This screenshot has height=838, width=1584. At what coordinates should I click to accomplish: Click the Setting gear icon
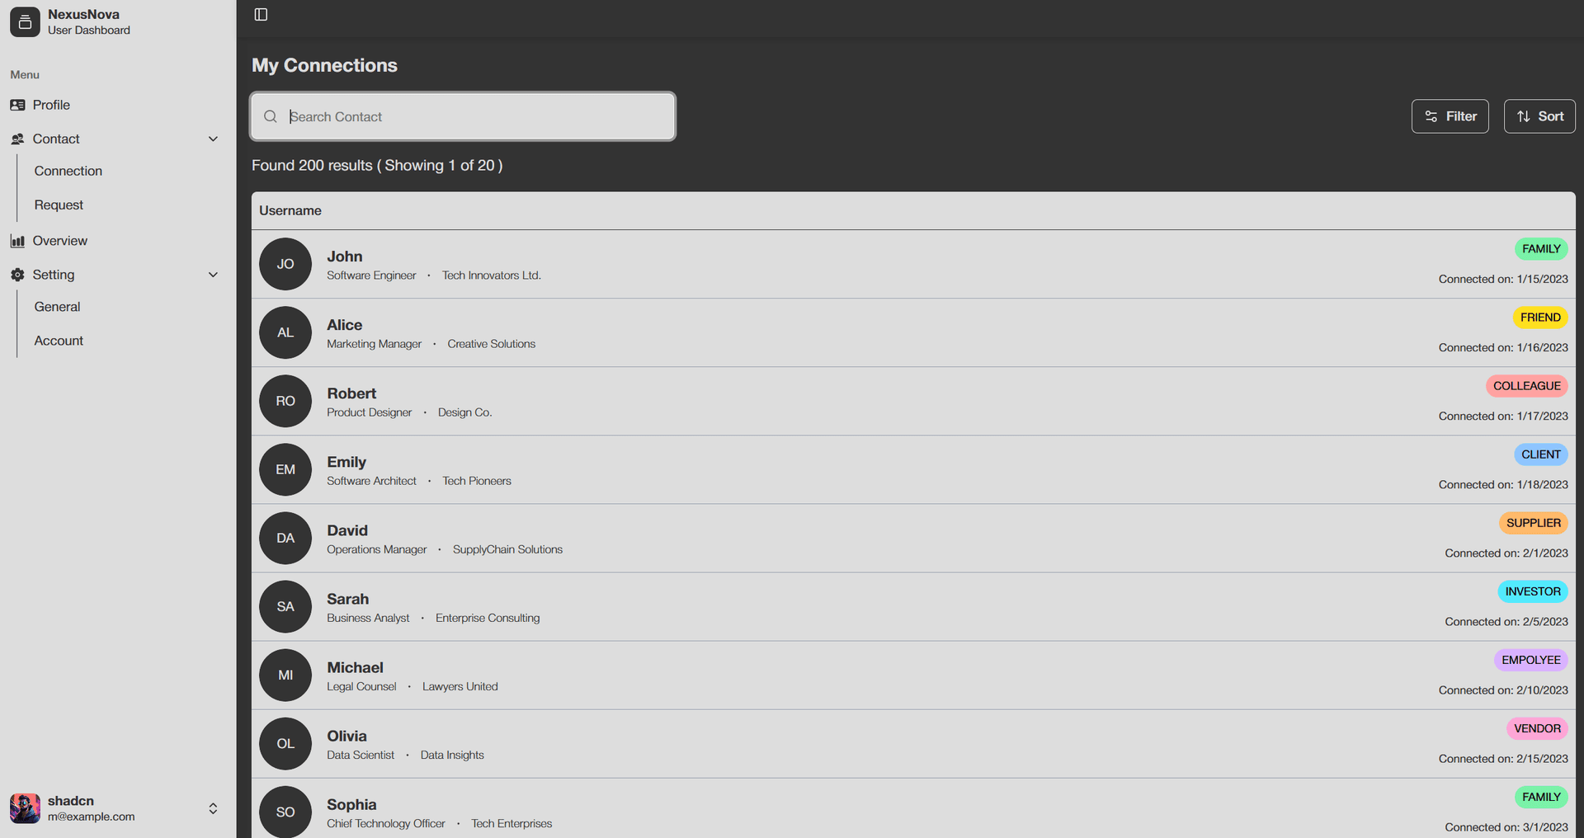(x=17, y=274)
